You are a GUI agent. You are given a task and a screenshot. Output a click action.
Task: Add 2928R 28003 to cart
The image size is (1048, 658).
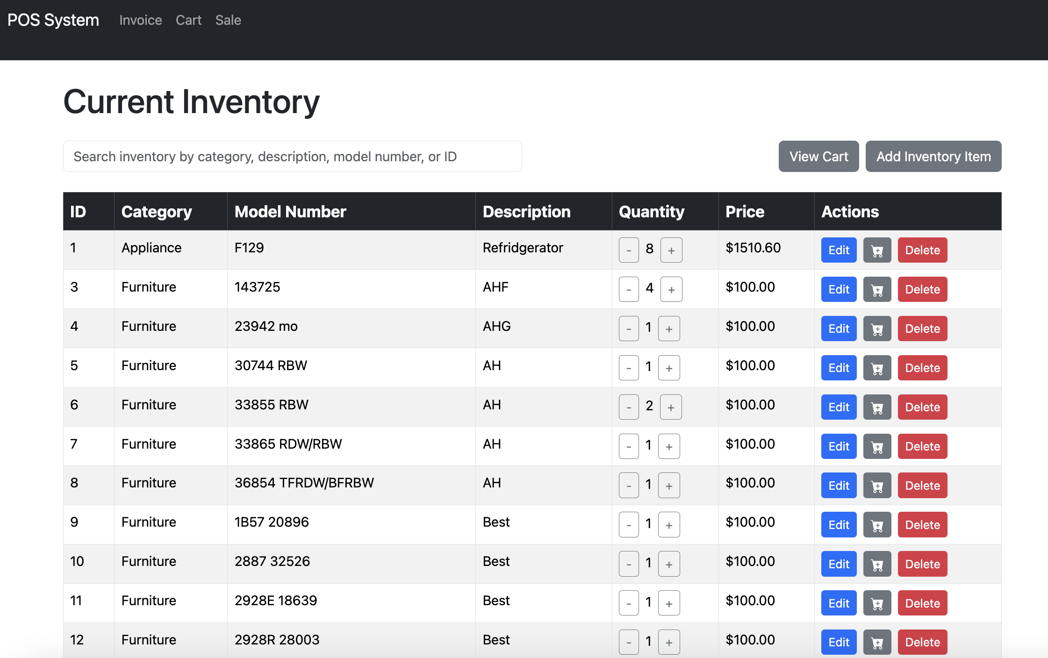tap(877, 642)
